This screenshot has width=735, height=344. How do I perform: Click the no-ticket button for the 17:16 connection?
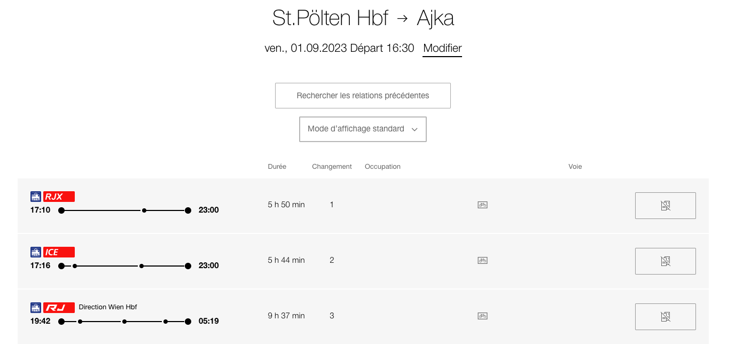pos(665,261)
